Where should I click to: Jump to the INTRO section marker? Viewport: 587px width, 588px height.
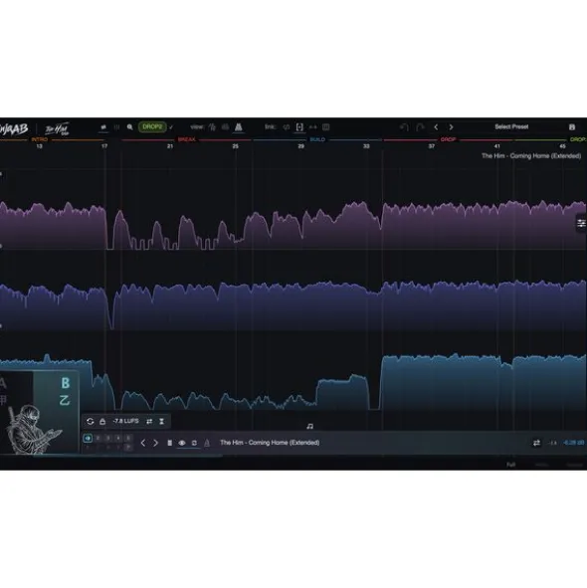[40, 139]
